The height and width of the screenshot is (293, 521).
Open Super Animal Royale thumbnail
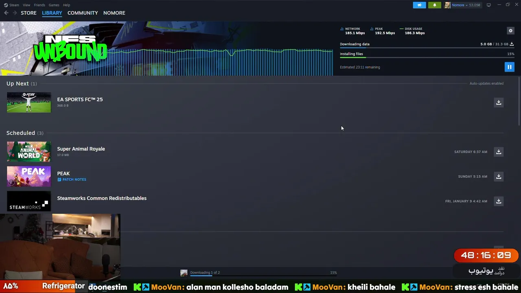(29, 151)
